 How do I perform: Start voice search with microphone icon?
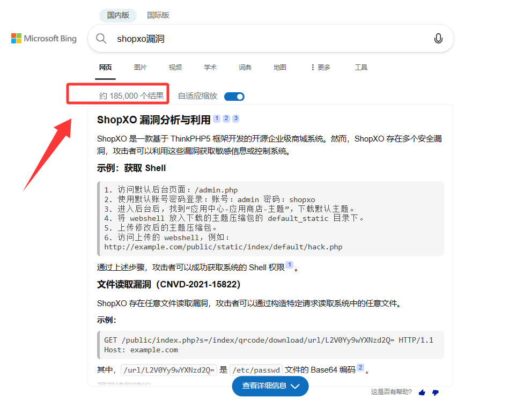pyautogui.click(x=438, y=38)
